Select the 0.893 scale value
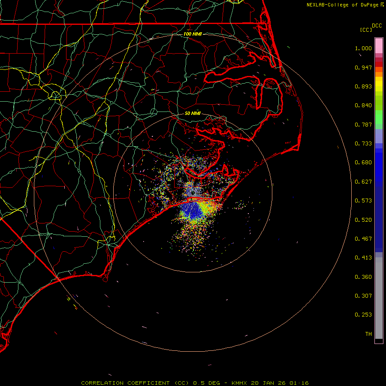The height and width of the screenshot is (386, 386). point(363,86)
